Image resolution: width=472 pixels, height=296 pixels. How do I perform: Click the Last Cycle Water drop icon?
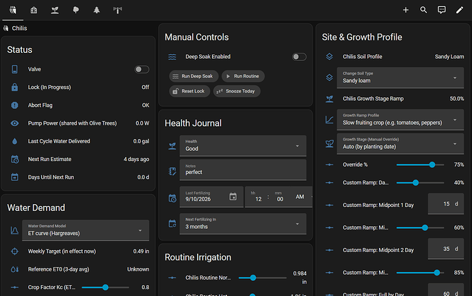(14, 141)
